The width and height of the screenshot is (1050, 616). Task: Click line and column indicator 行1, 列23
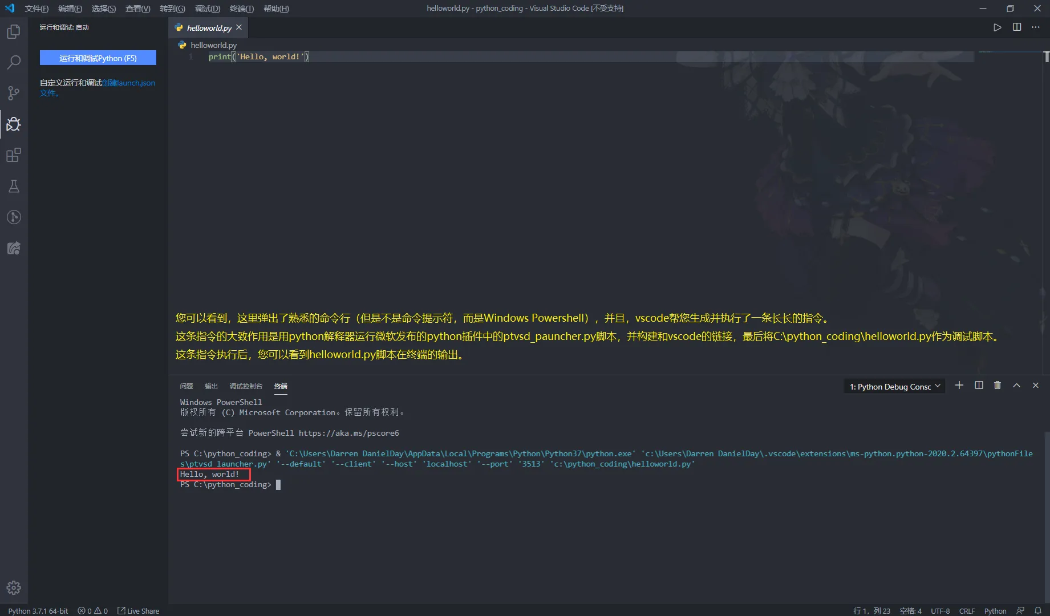(x=871, y=611)
